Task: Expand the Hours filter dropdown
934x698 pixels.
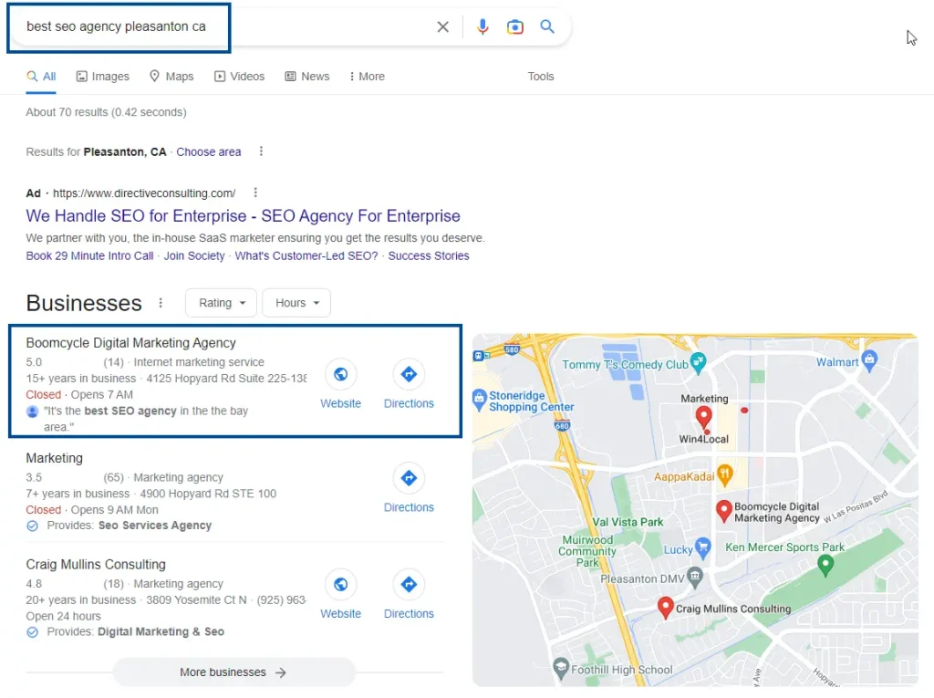Action: pyautogui.click(x=296, y=303)
